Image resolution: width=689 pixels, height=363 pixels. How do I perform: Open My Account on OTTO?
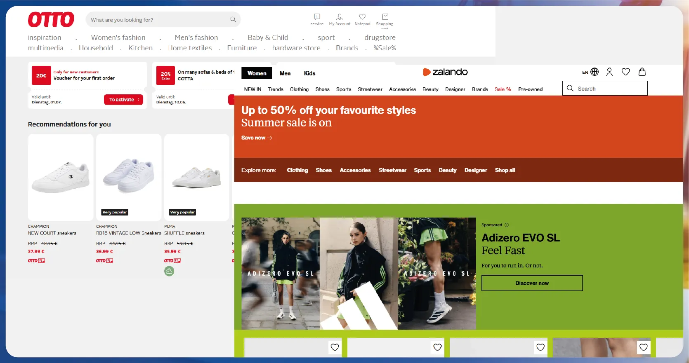[x=340, y=17]
